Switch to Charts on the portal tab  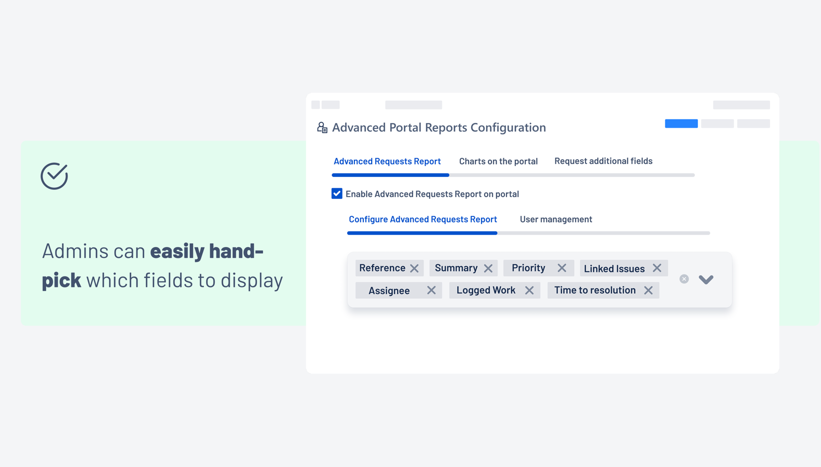click(498, 161)
